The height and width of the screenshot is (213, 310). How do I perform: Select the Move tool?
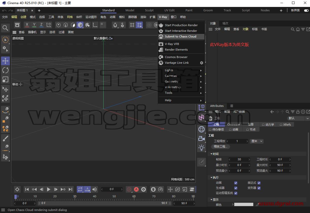(x=5, y=61)
